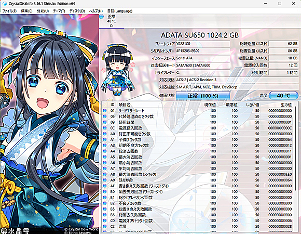
Task: Open the 機能(U) menu
Action: pos(43,11)
